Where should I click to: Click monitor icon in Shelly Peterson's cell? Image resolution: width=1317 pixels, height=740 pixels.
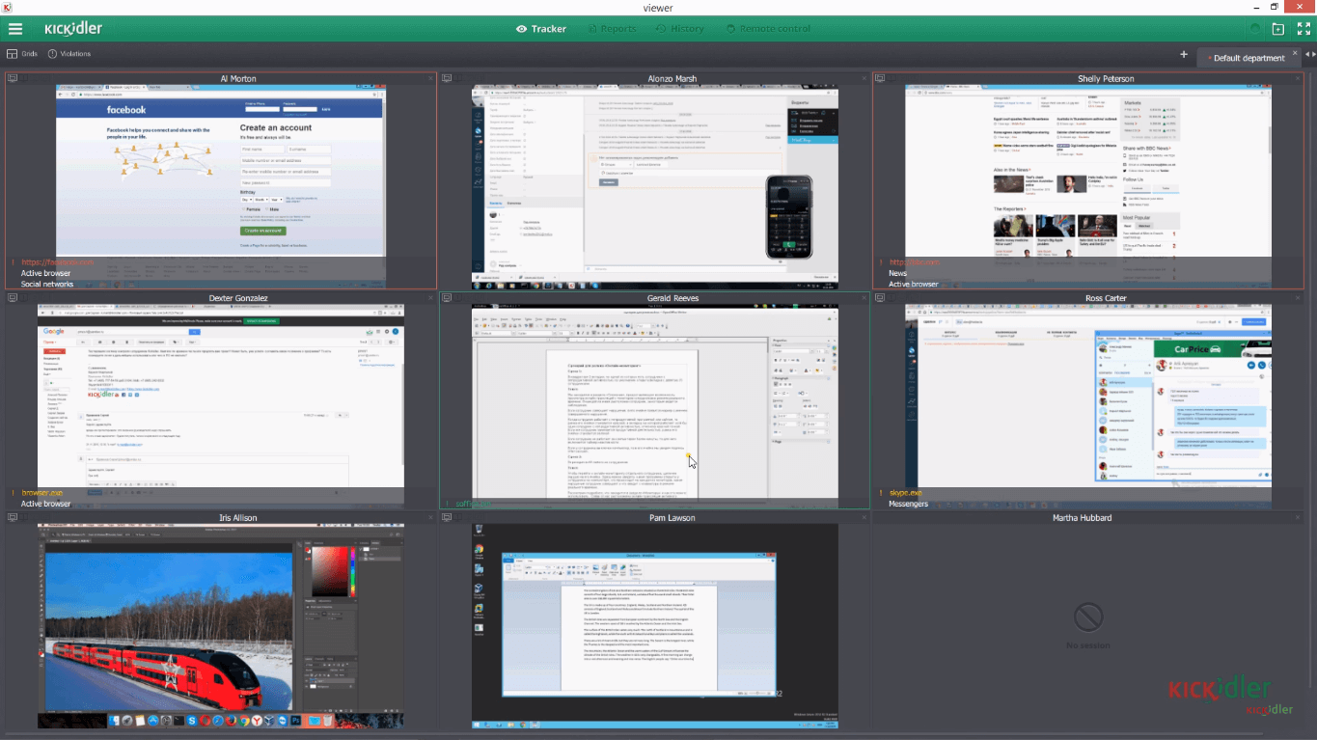point(882,79)
